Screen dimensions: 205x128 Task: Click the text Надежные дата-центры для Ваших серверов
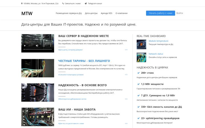point(157,77)
